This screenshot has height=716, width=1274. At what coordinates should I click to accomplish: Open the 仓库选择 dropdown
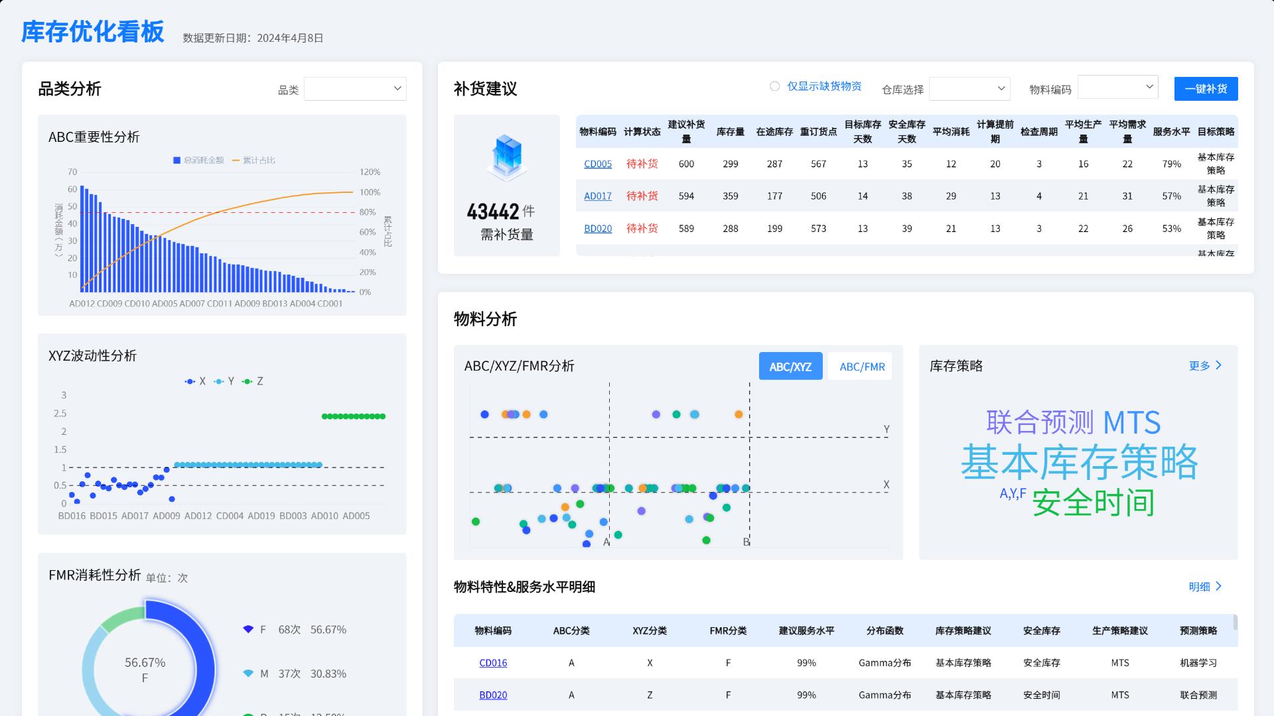tap(969, 88)
